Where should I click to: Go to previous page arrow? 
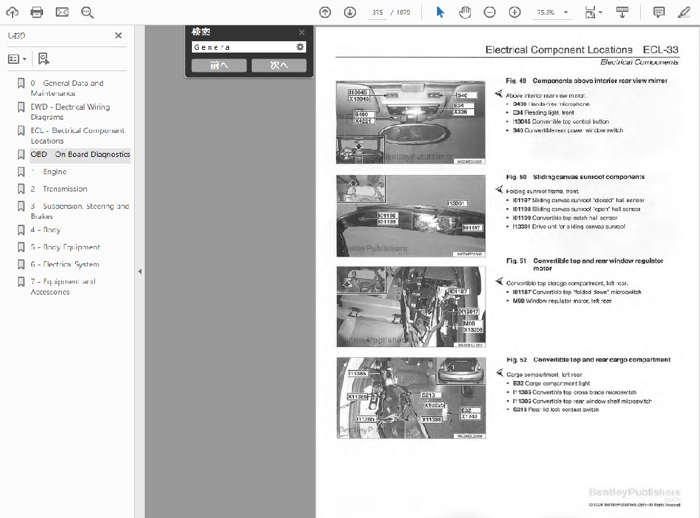[x=325, y=12]
